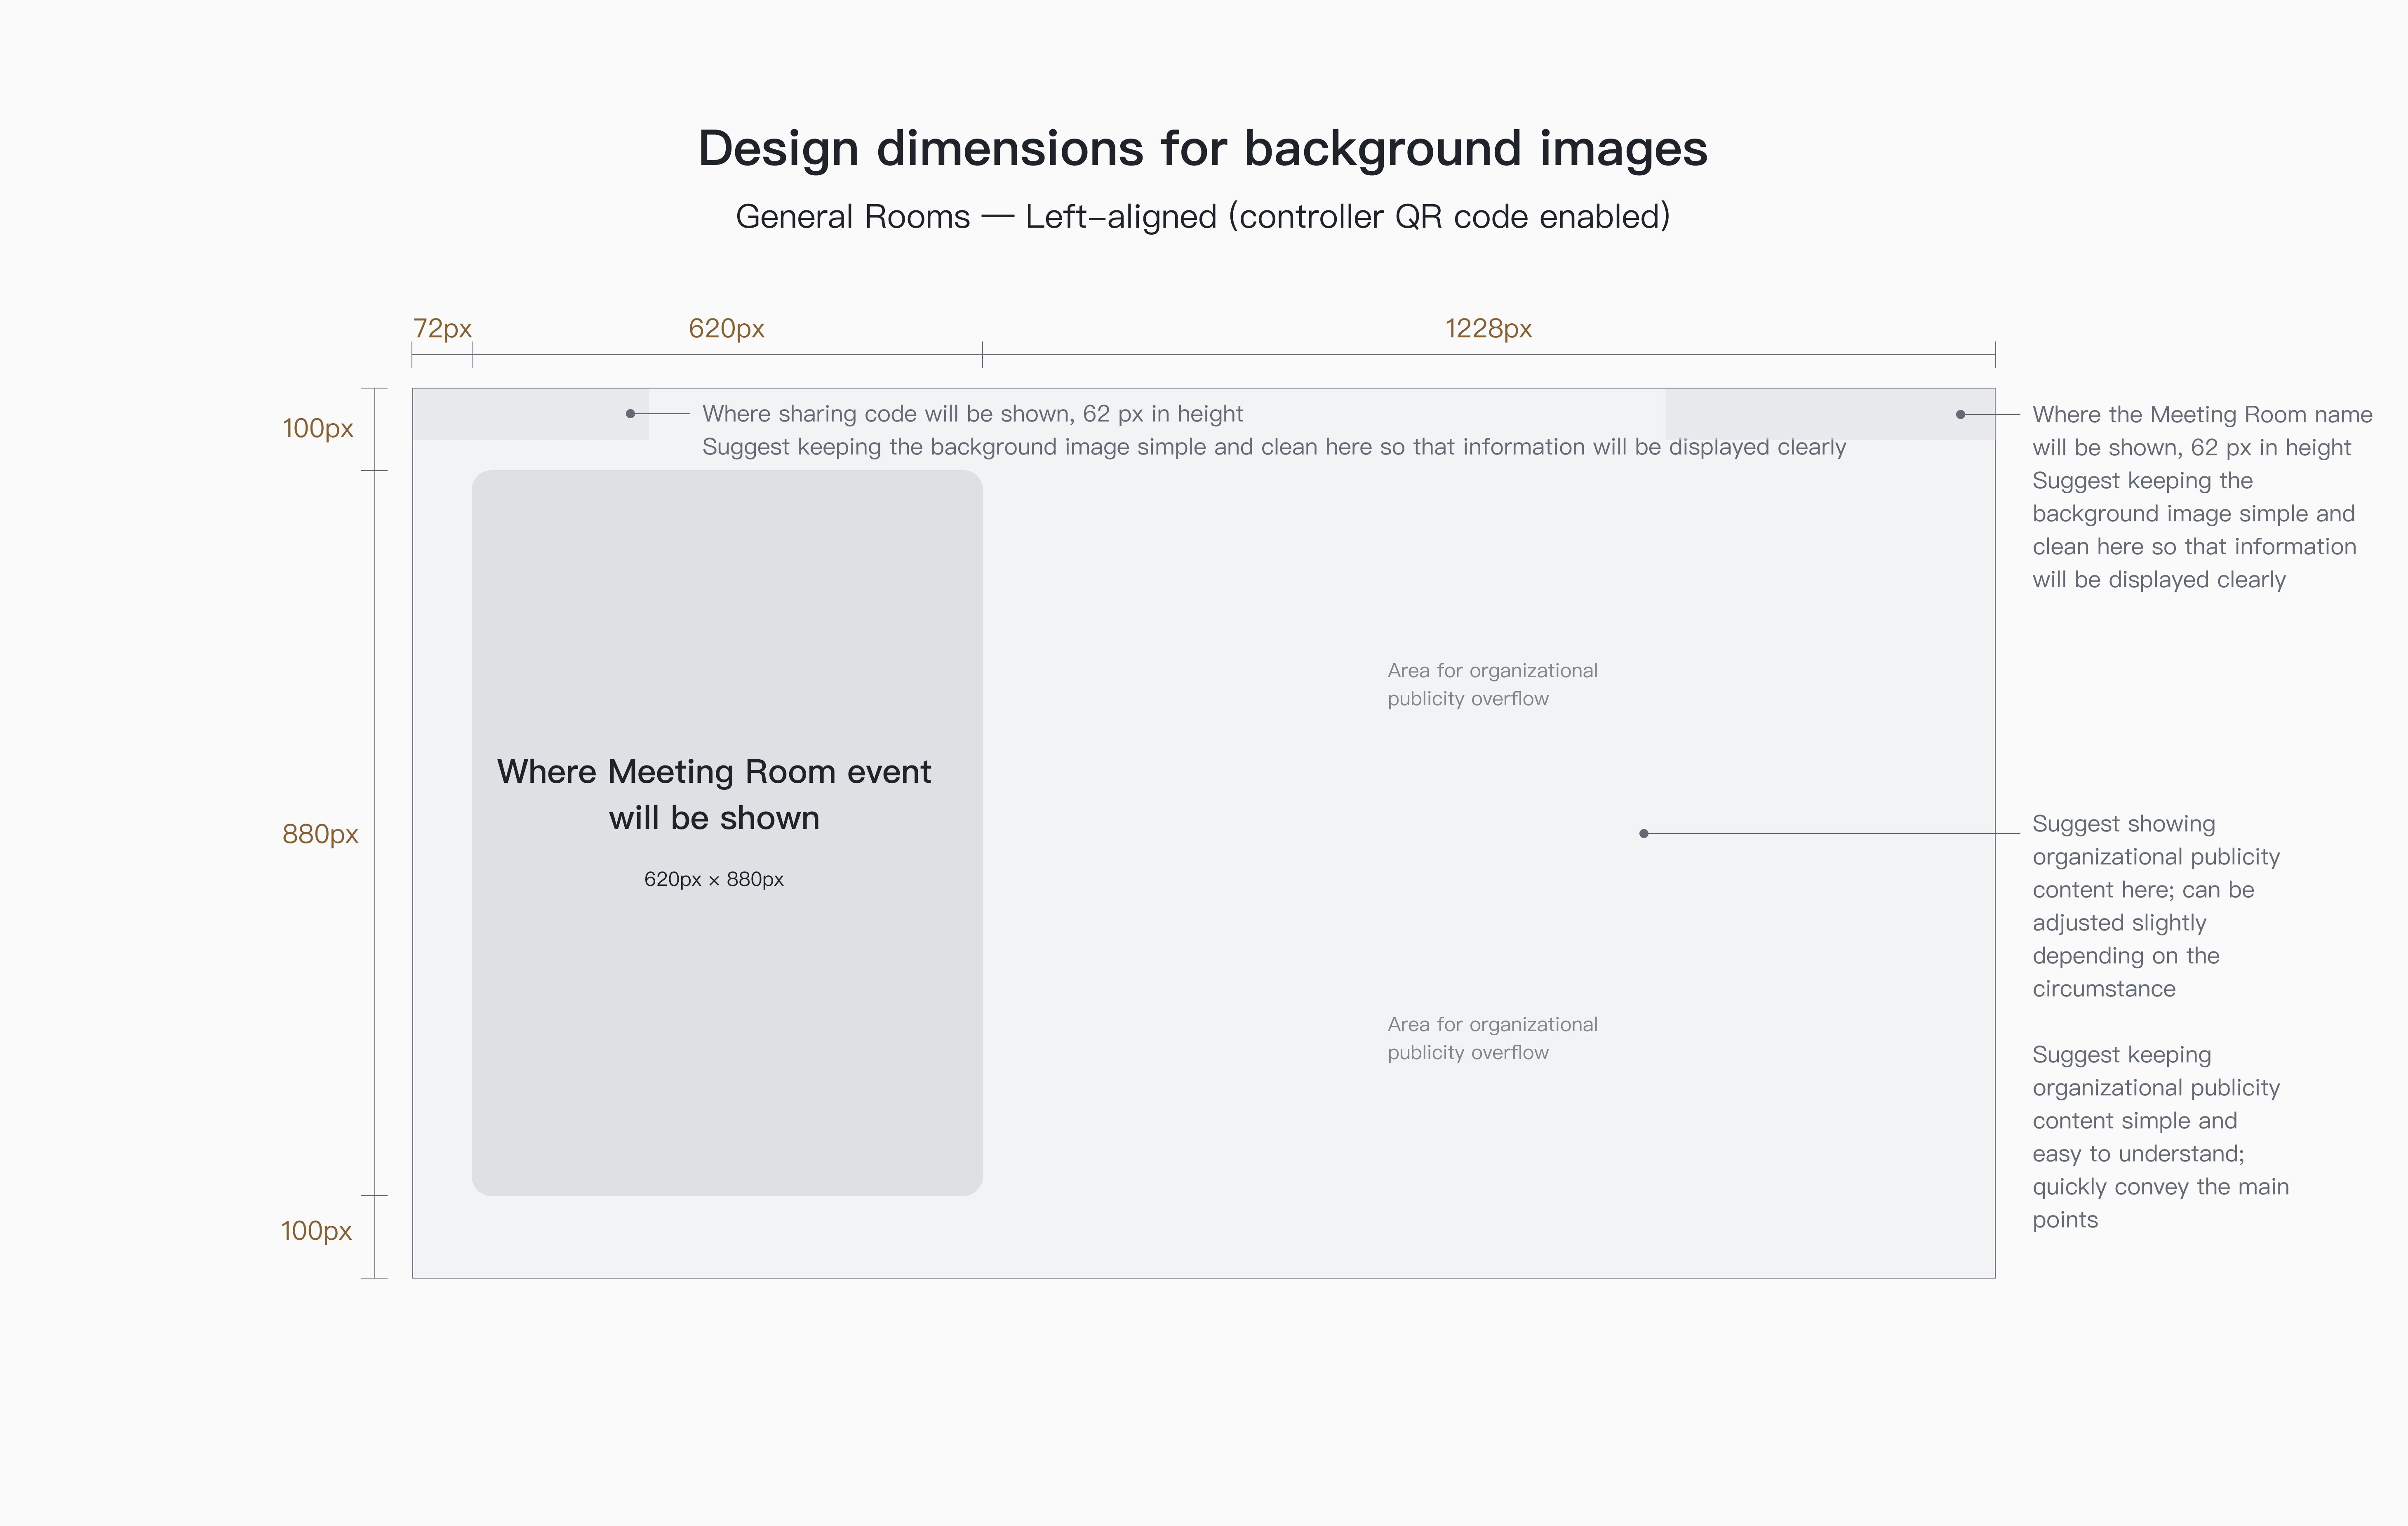Screen dimensions: 2408x1526
Task: Click the Meeting Room name callout dot
Action: [1960, 414]
